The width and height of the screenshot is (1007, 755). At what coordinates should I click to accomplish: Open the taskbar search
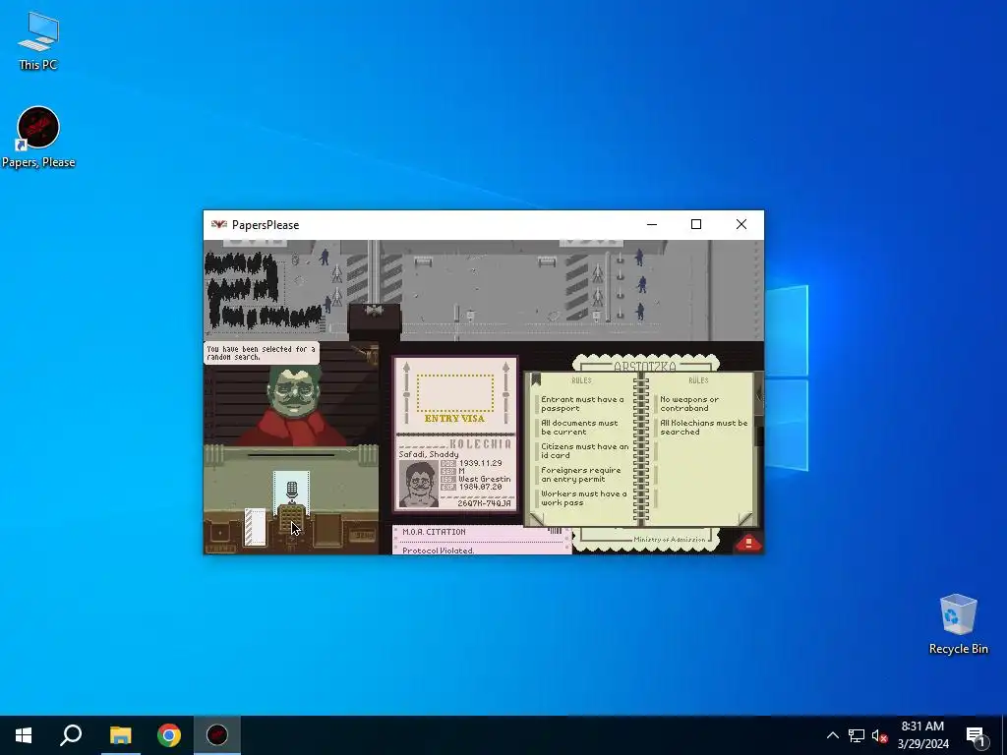pyautogui.click(x=71, y=735)
